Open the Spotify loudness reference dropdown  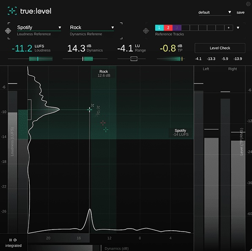39,27
